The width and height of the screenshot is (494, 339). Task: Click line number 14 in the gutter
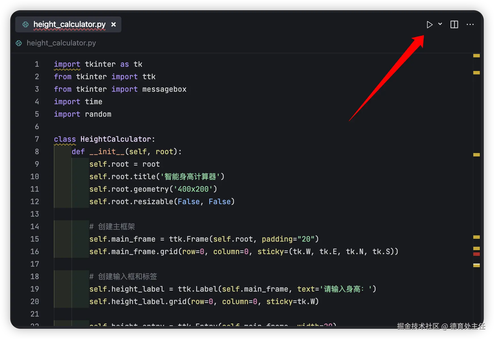(x=35, y=227)
